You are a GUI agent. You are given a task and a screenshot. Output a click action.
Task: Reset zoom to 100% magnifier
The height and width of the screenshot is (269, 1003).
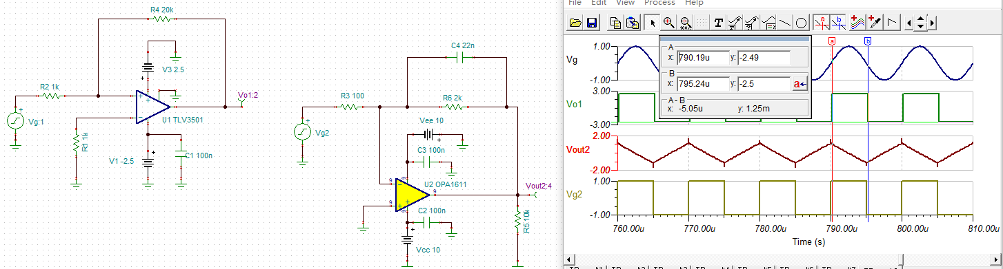pos(685,23)
